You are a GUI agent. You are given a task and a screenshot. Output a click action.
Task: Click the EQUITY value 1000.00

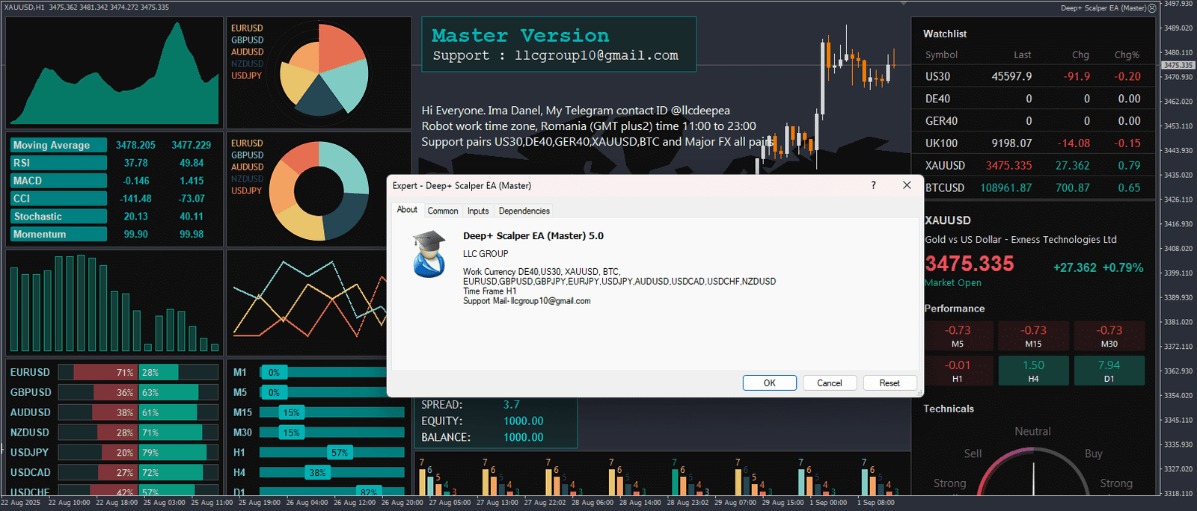523,421
